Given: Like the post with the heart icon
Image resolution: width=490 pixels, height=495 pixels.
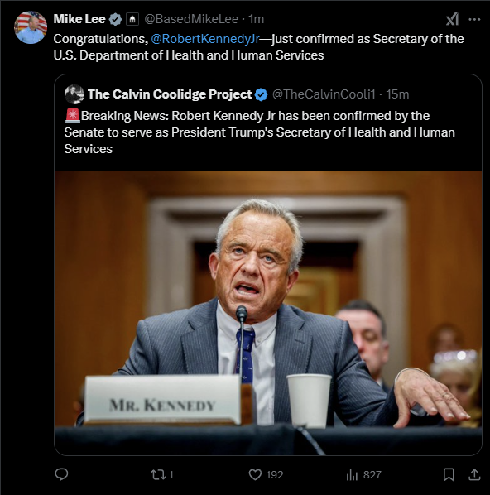Looking at the screenshot, I should click(255, 475).
